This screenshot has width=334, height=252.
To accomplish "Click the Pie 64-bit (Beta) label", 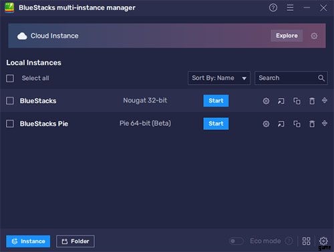I will point(145,123).
